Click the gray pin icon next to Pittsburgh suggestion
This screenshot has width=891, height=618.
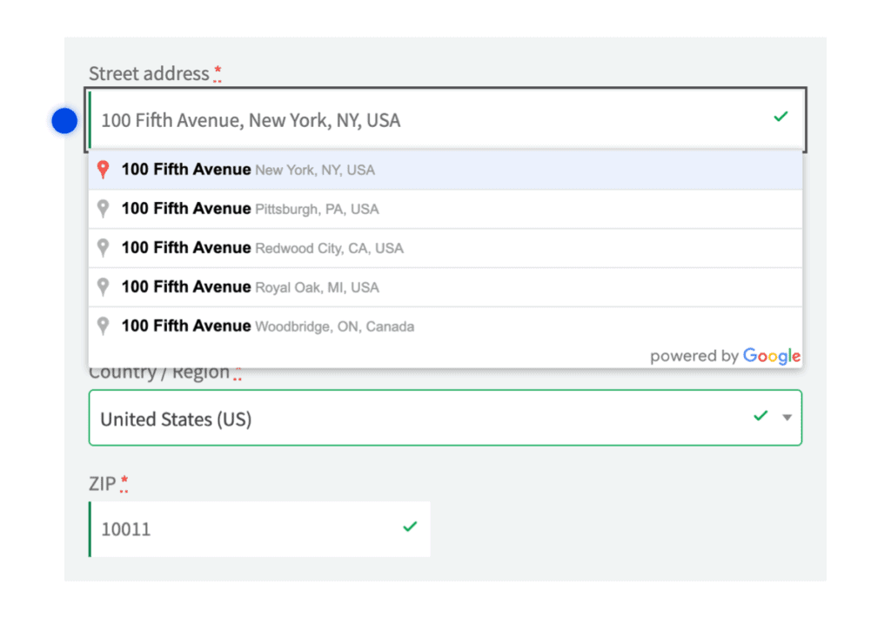(103, 208)
